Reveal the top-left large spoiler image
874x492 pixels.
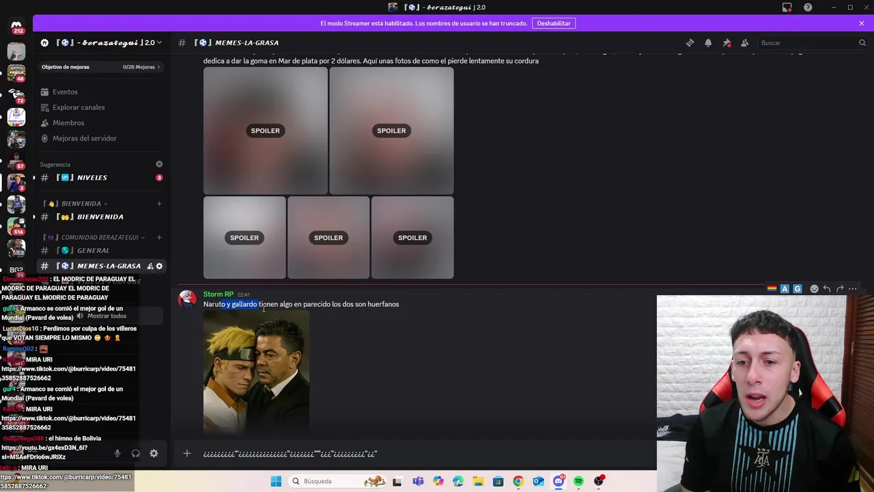265,131
